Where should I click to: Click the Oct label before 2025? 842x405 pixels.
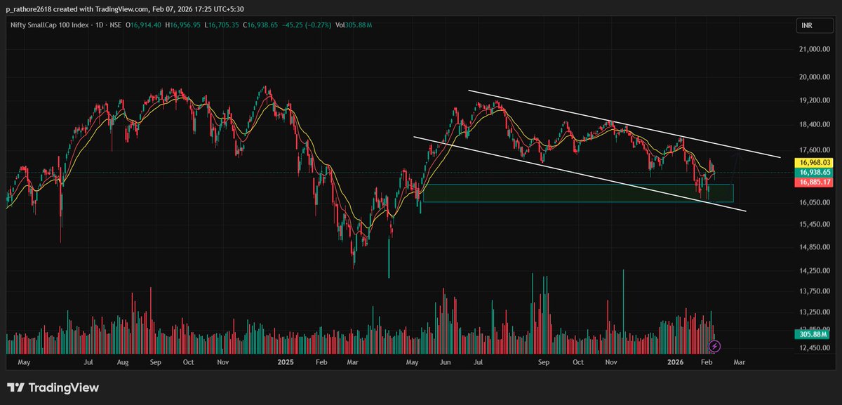tap(188, 362)
